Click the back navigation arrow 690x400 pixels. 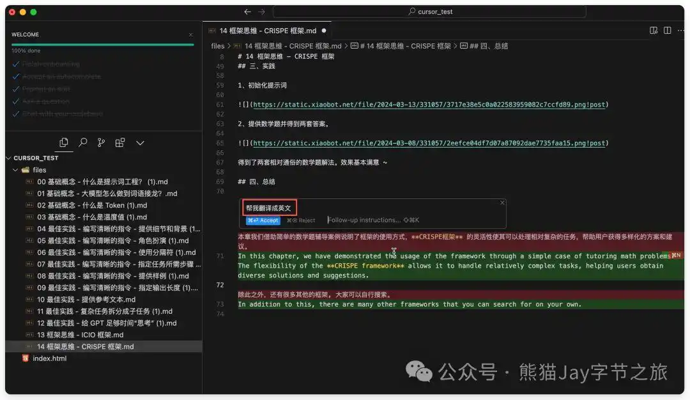click(x=247, y=12)
